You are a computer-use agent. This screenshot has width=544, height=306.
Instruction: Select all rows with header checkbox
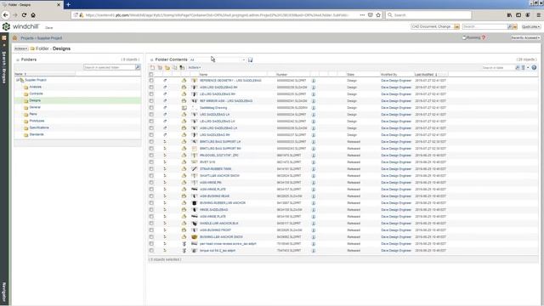point(151,75)
